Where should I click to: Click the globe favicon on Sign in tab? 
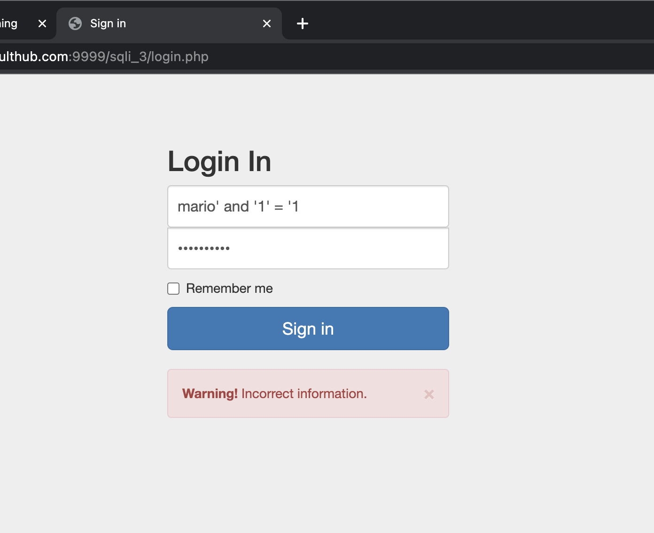[75, 24]
